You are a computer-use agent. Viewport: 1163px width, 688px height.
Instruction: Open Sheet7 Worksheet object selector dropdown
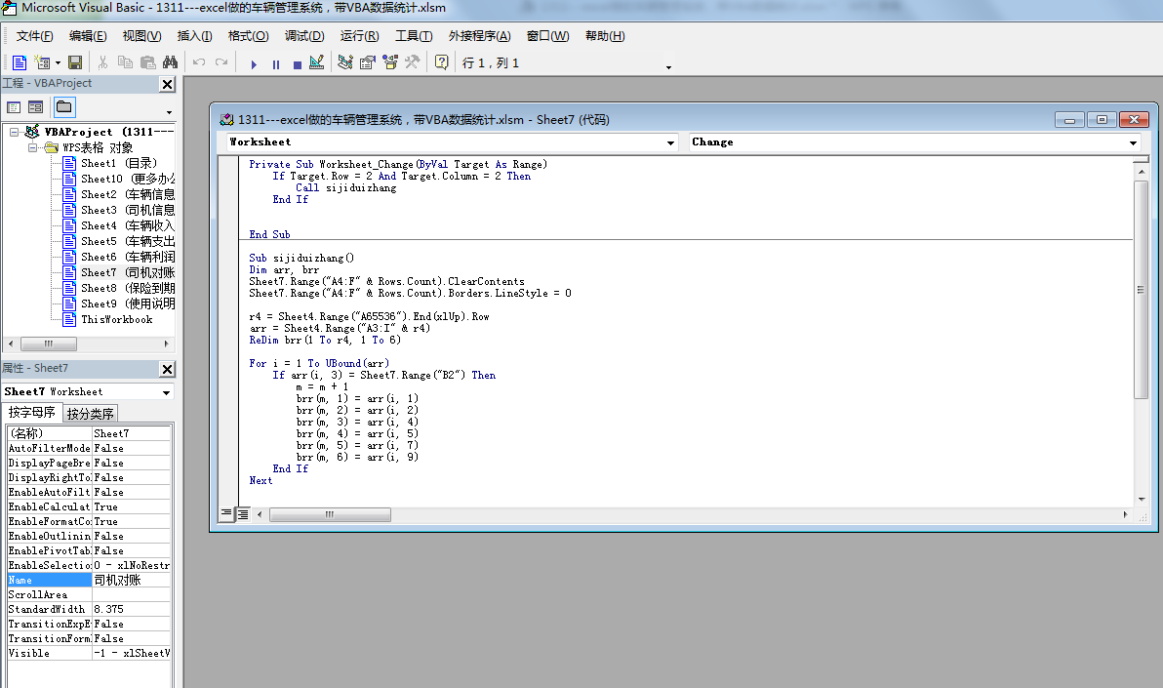(166, 392)
